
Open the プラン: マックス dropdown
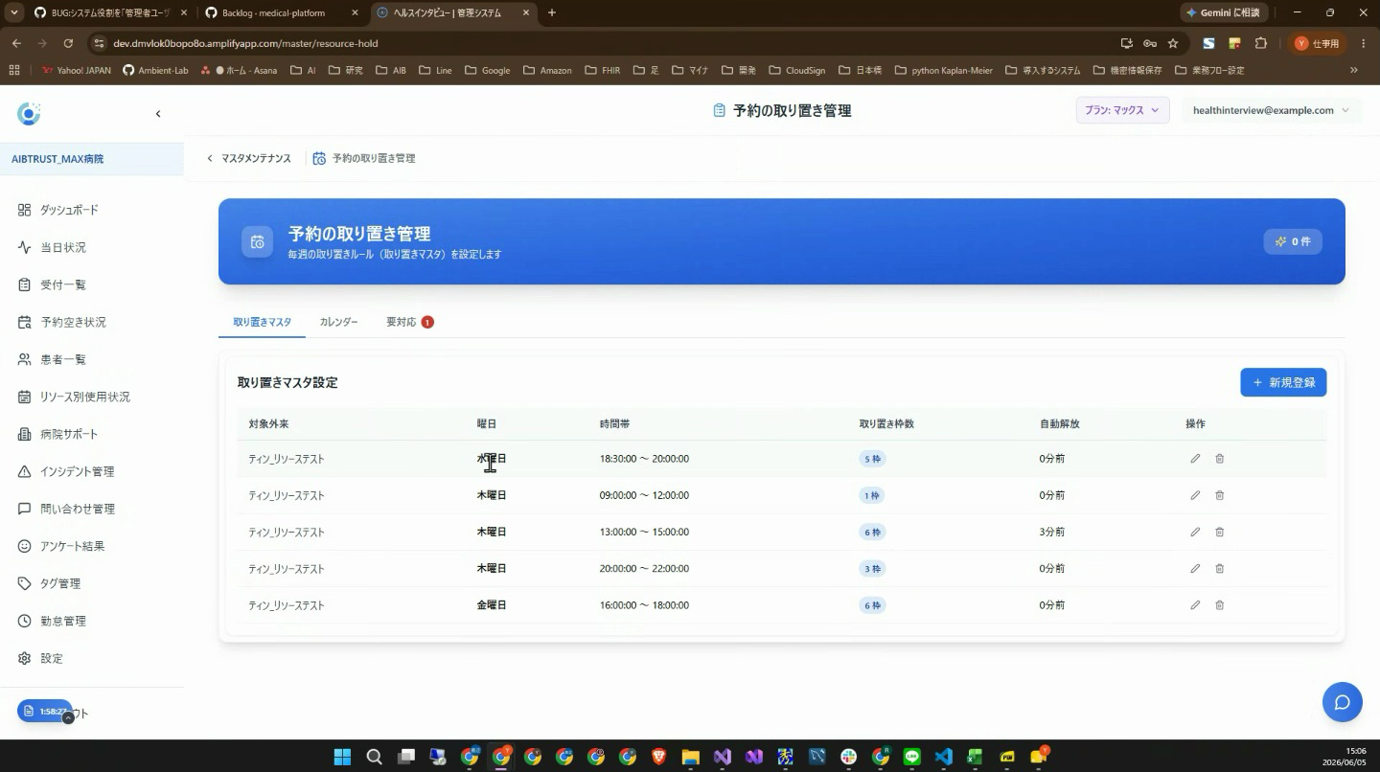point(1122,110)
